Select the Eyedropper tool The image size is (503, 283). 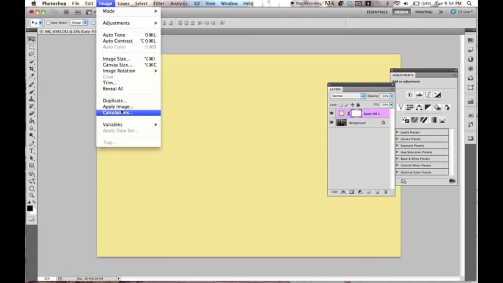pos(31,76)
